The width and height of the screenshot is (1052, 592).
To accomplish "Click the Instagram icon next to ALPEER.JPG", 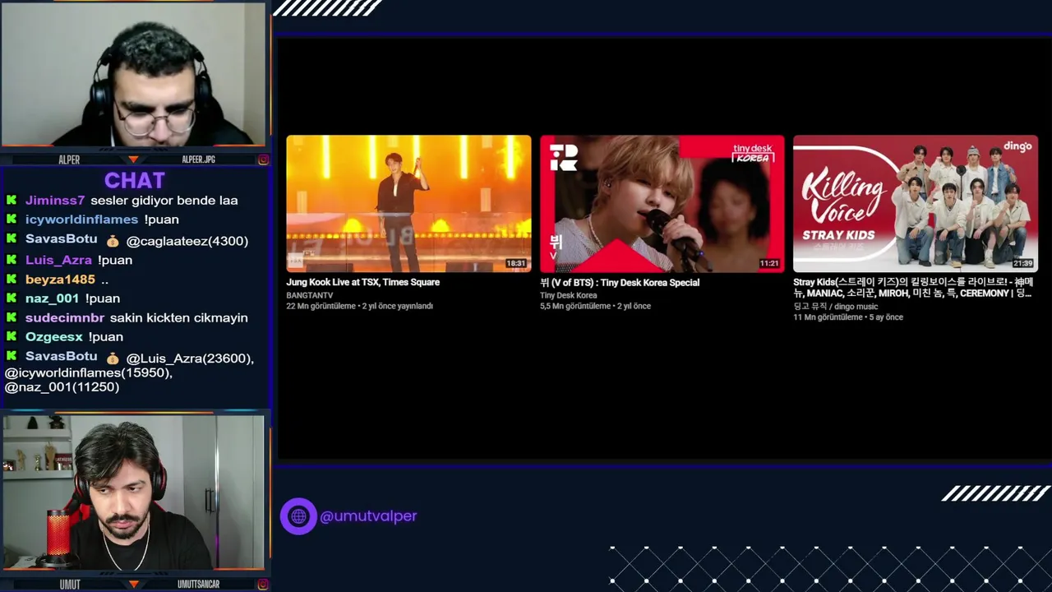I will (263, 160).
